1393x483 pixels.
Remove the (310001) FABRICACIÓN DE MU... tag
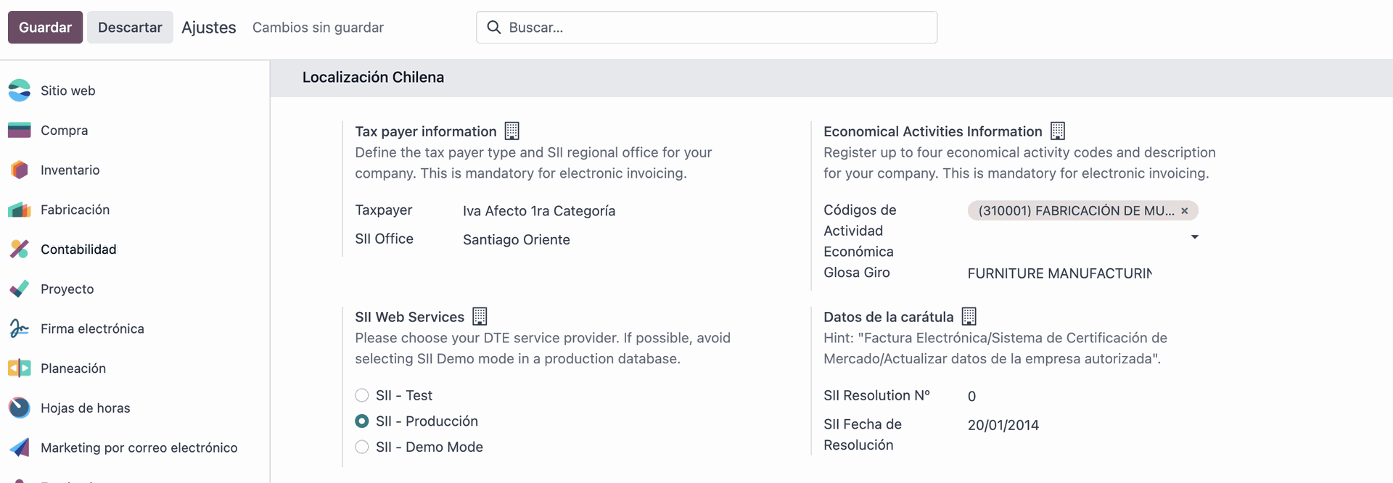1185,211
